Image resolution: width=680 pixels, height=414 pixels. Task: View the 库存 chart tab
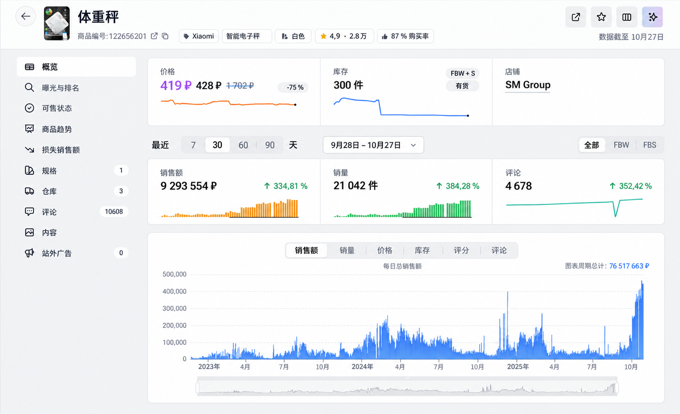coord(422,250)
